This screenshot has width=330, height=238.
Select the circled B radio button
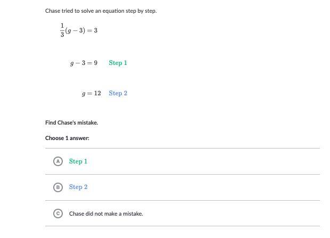point(59,187)
